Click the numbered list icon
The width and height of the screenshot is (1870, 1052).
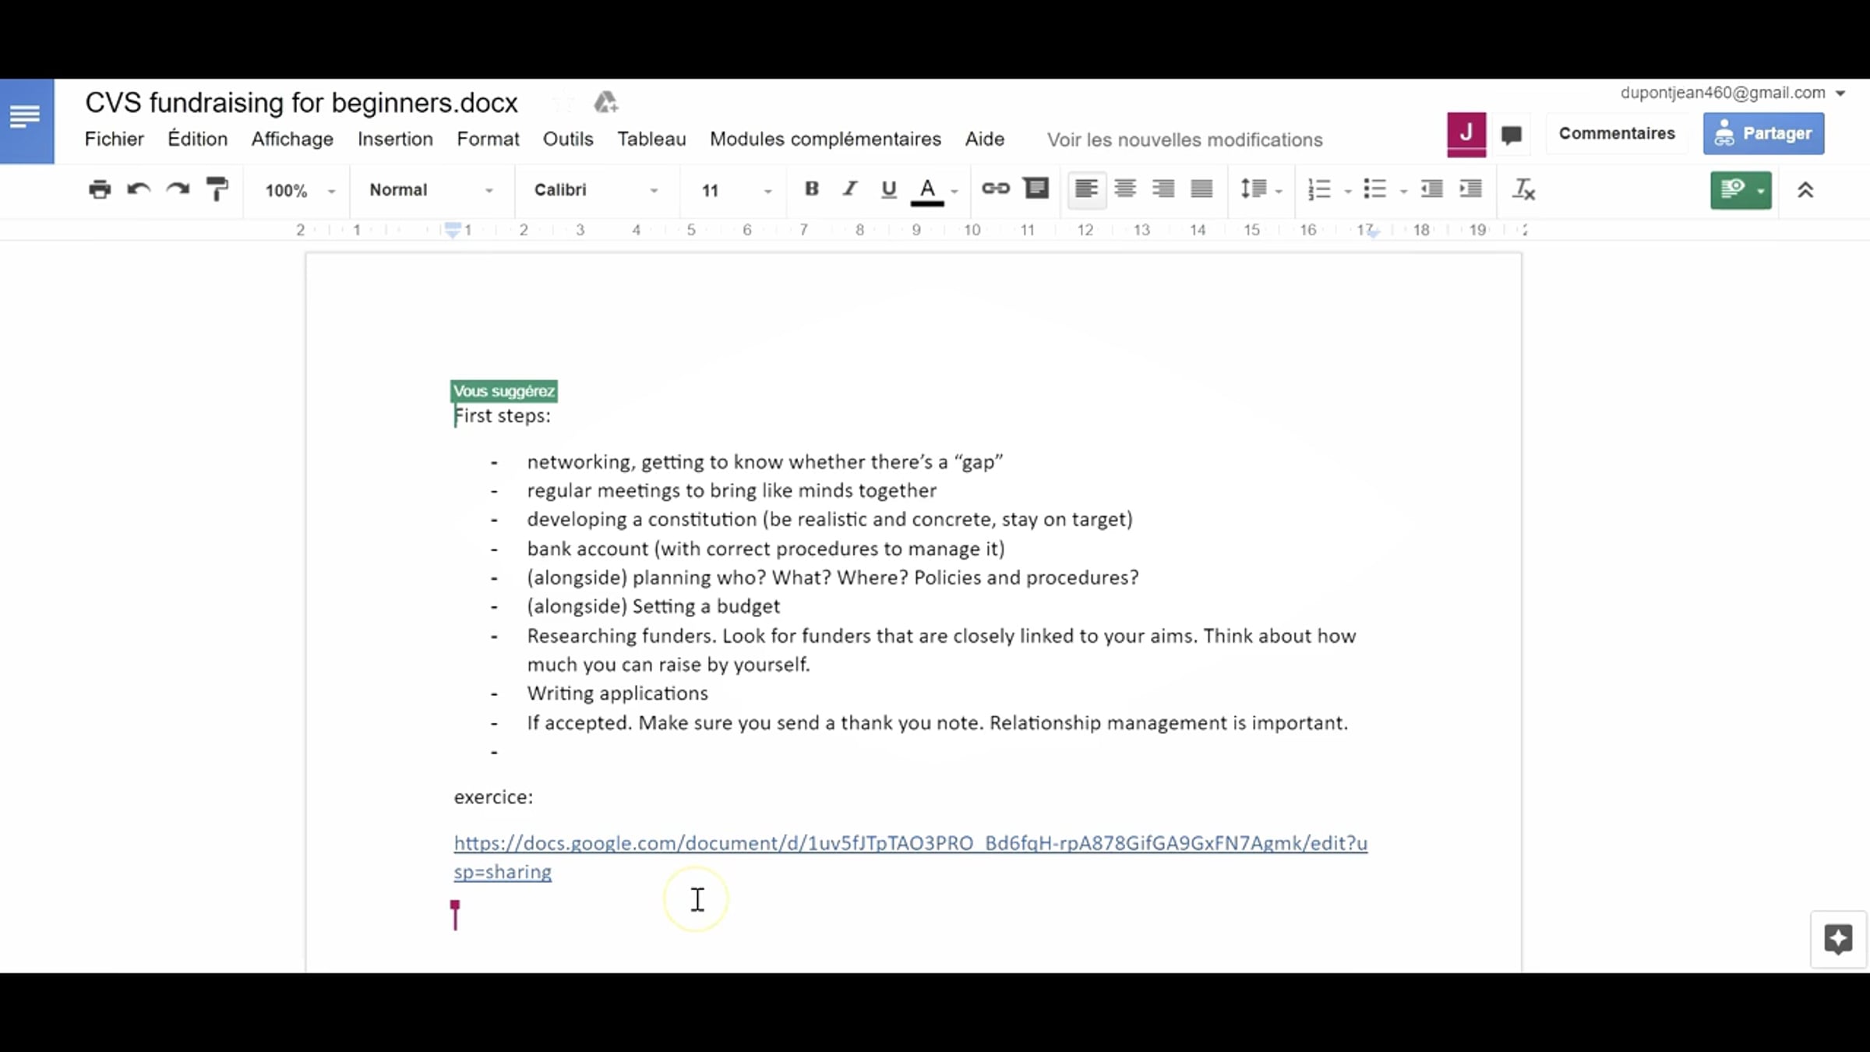(x=1319, y=189)
